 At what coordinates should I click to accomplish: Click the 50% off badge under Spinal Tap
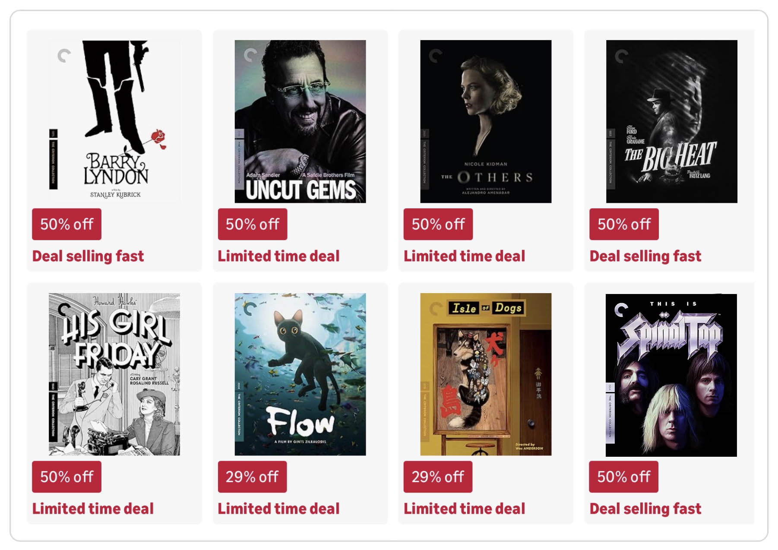[624, 477]
